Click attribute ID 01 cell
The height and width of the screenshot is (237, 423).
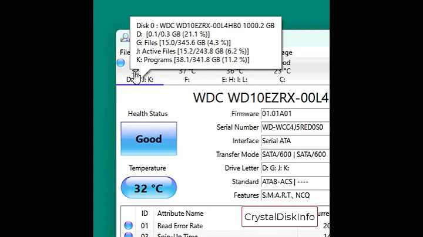[x=145, y=226]
